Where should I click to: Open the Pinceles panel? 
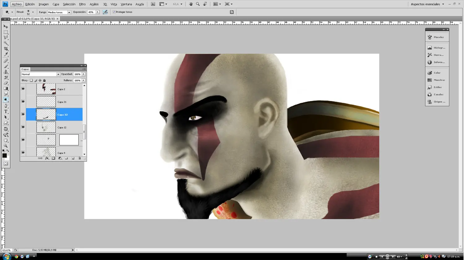click(x=437, y=37)
